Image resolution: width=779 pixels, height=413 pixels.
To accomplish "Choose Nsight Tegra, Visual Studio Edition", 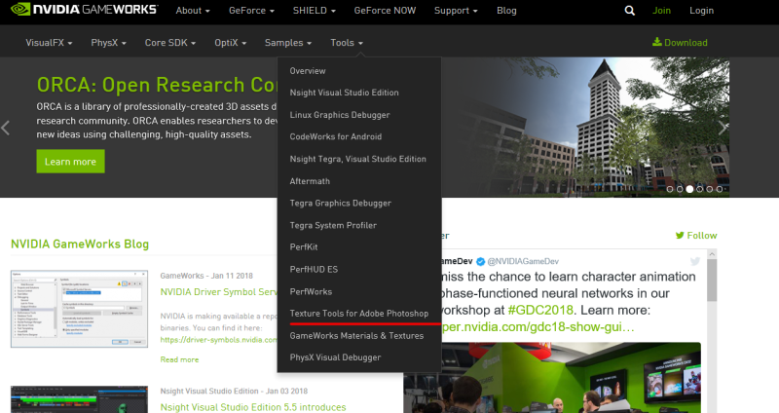I will (x=359, y=159).
